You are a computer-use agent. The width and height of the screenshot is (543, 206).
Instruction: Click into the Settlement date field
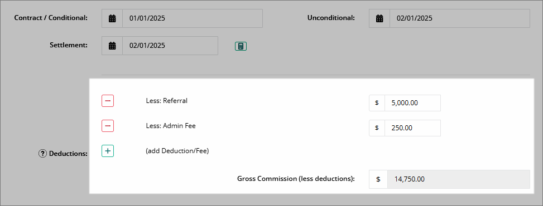(x=170, y=46)
